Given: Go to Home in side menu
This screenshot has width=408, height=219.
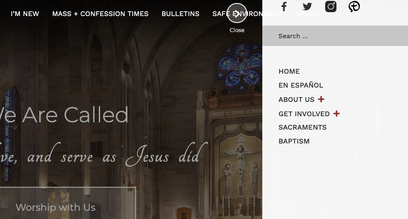Looking at the screenshot, I should (x=289, y=72).
